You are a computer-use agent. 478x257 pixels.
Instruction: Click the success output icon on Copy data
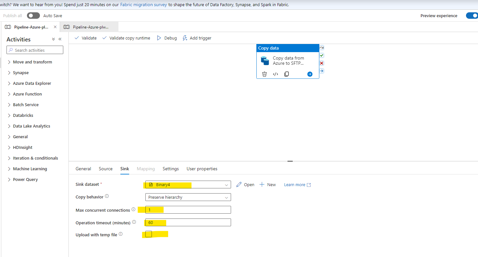pos(321,55)
